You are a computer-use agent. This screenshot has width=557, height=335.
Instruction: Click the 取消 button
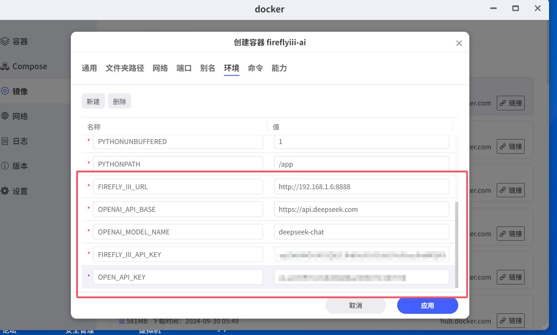356,305
